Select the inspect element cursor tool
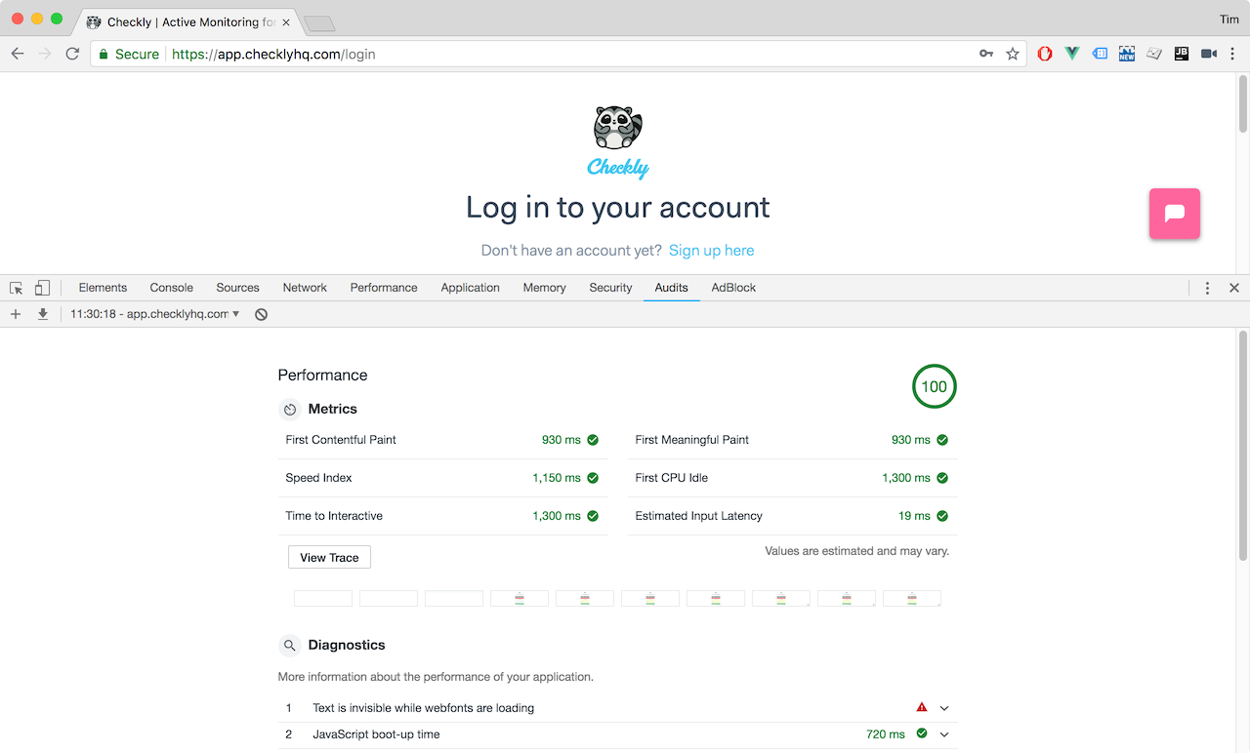Screen dimensions: 1250x753 [x=15, y=287]
